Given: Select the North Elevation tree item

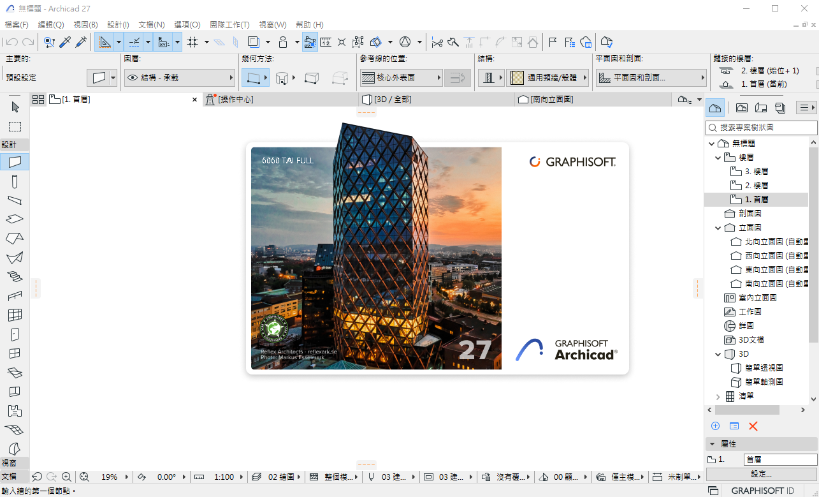Looking at the screenshot, I should pos(769,242).
